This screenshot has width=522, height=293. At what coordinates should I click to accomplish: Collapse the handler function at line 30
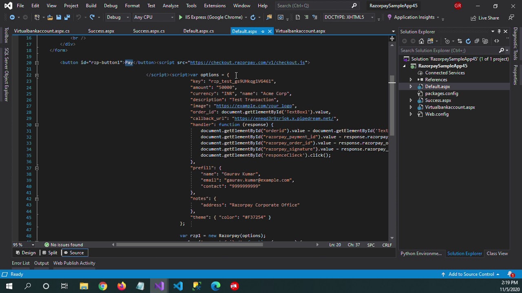point(36,125)
